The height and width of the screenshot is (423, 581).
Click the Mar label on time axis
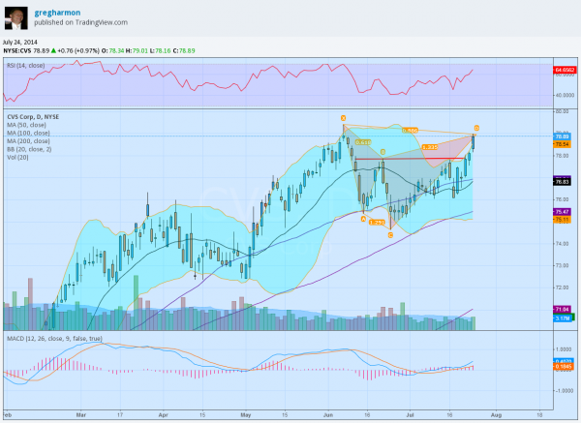click(x=80, y=415)
